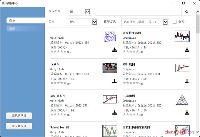The image size is (200, 137).
Task: Download the XPS 面积图 template
Action: click(114, 112)
